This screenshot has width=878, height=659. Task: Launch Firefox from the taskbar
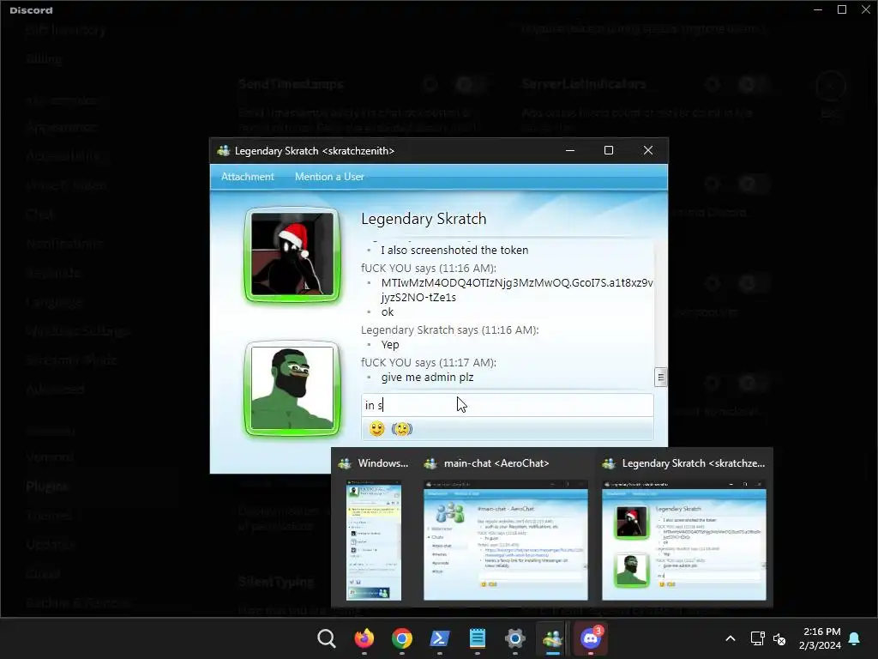(364, 638)
